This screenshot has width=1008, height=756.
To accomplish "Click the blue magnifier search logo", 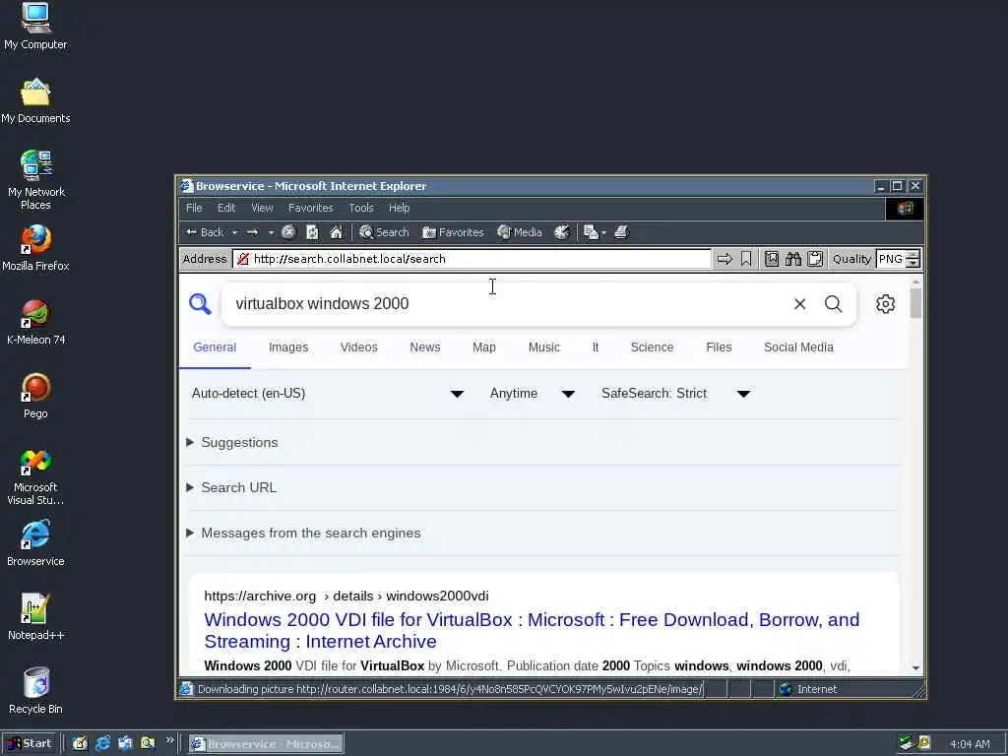I will 200,303.
